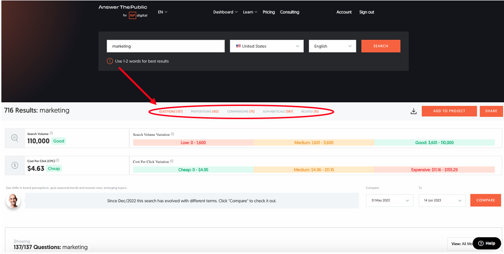The width and height of the screenshot is (504, 254).
Task: Go to the Pricing page
Action: [269, 12]
